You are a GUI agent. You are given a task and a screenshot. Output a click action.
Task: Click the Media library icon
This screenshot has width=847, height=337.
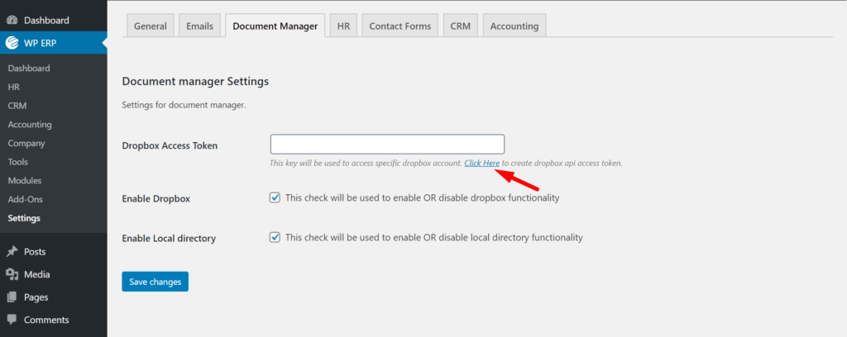12,274
